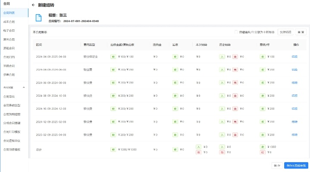Image resolution: width=310 pixels, height=172 pixels.
Task: Toggle the hide zero-amount bills checkbox
Action: 236,32
